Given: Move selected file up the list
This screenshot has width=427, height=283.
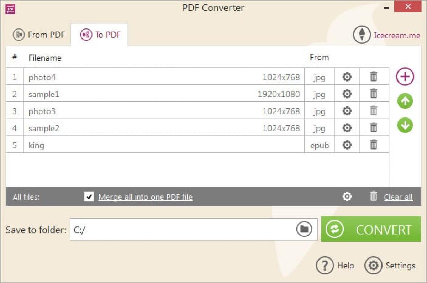Looking at the screenshot, I should (x=405, y=101).
